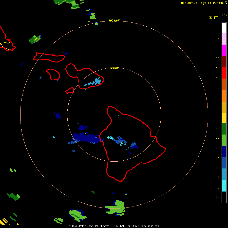Click the "14" legend value

[218, 158]
